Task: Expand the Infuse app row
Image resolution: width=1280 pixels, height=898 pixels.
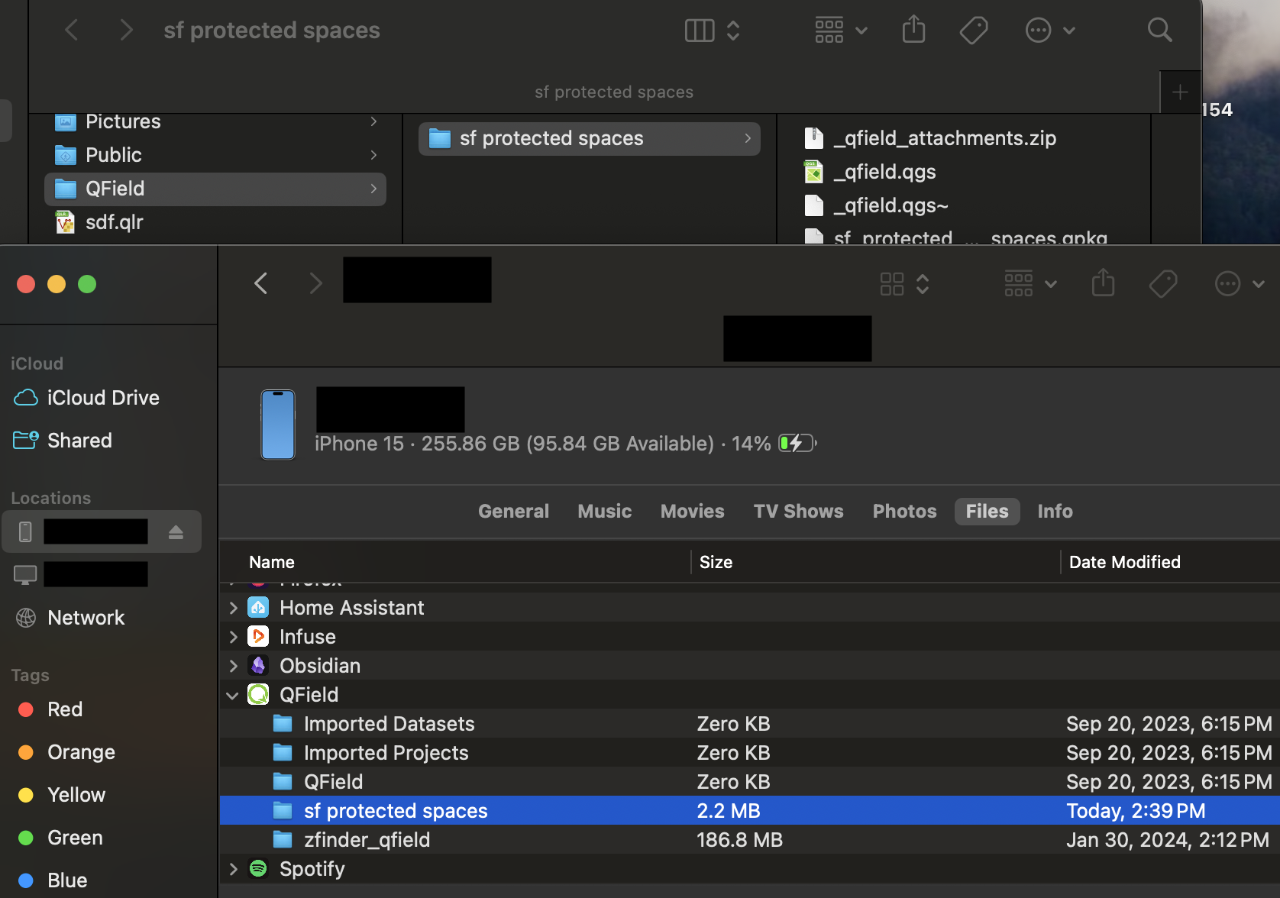Action: pyautogui.click(x=234, y=637)
